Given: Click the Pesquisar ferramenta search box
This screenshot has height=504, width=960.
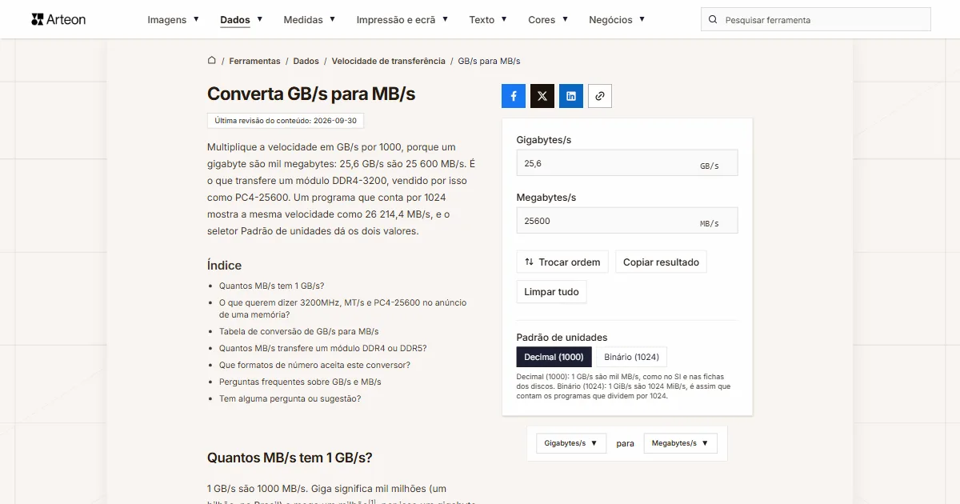Looking at the screenshot, I should [x=816, y=20].
